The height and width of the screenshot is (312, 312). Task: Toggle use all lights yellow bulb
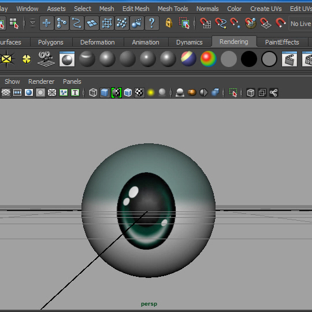click(x=151, y=92)
